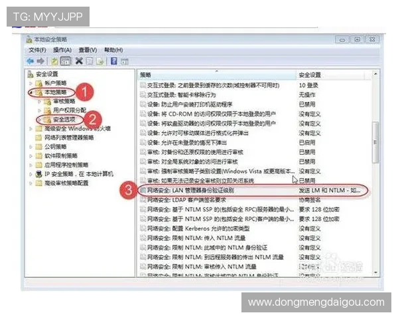Click the Export List toolbar icon
Screen dimensions: 398x319
(100, 61)
